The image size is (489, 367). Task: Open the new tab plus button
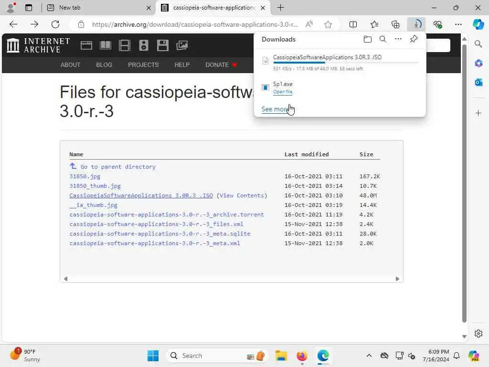(280, 8)
